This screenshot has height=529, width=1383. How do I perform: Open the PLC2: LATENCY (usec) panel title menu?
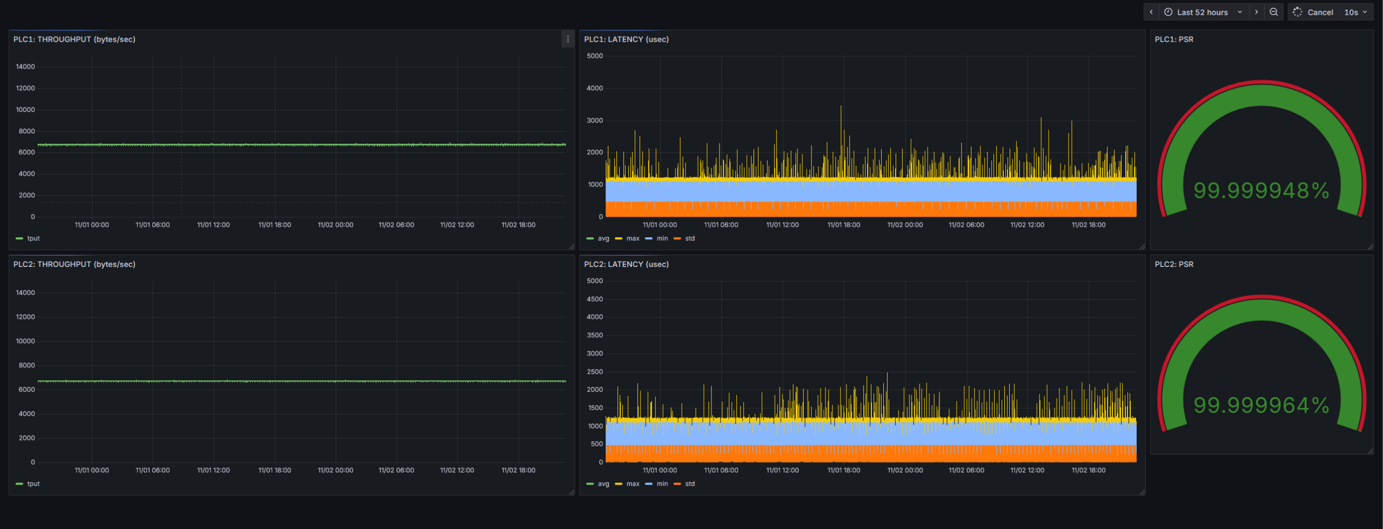pyautogui.click(x=626, y=264)
